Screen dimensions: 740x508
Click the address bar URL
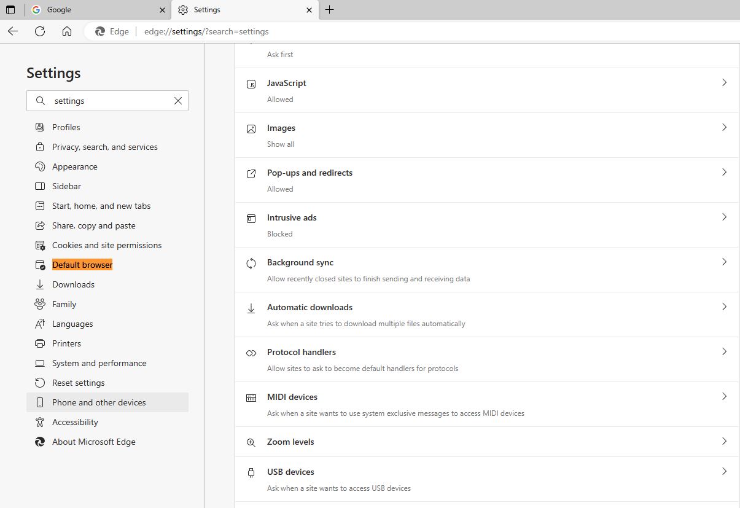206,31
